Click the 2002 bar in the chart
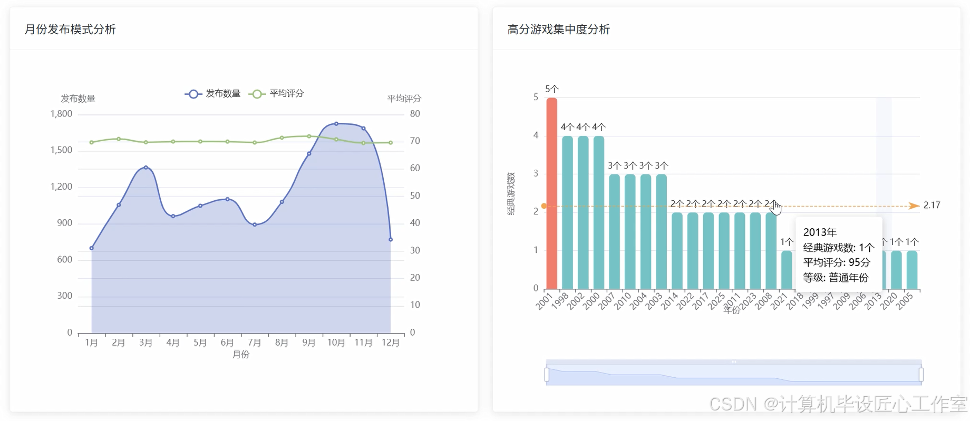This screenshot has height=421, width=970. click(x=583, y=212)
